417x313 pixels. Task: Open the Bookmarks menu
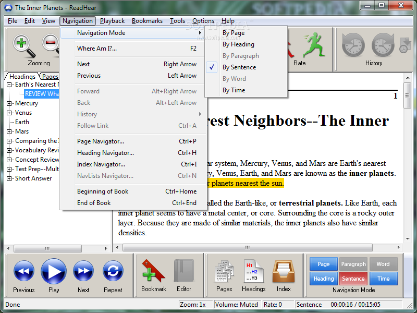pyautogui.click(x=147, y=21)
